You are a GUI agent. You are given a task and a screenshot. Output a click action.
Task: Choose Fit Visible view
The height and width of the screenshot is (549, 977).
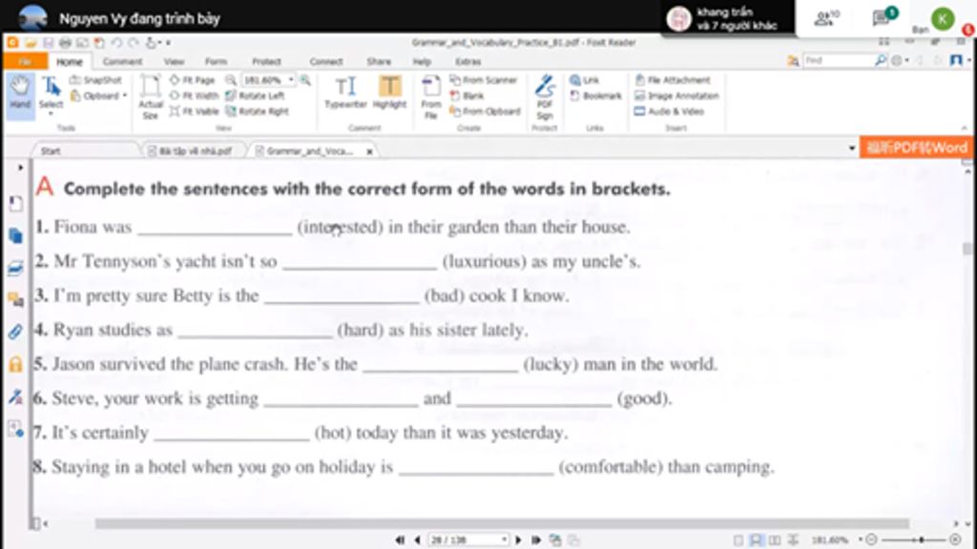(194, 112)
